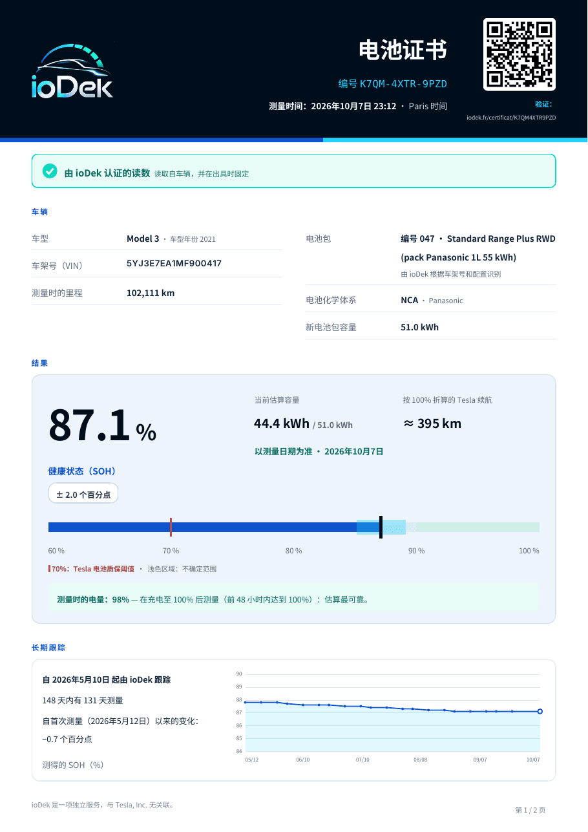Click the 05/12 label on chart axis

click(252, 760)
